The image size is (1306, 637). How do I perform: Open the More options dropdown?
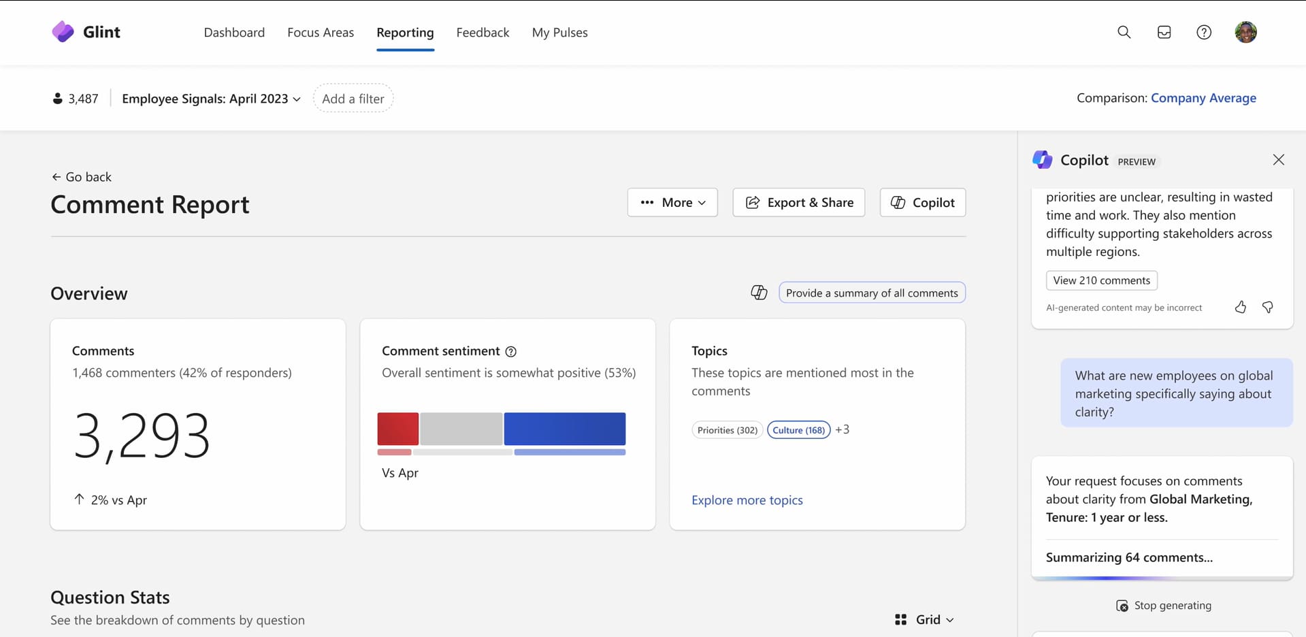click(x=672, y=203)
